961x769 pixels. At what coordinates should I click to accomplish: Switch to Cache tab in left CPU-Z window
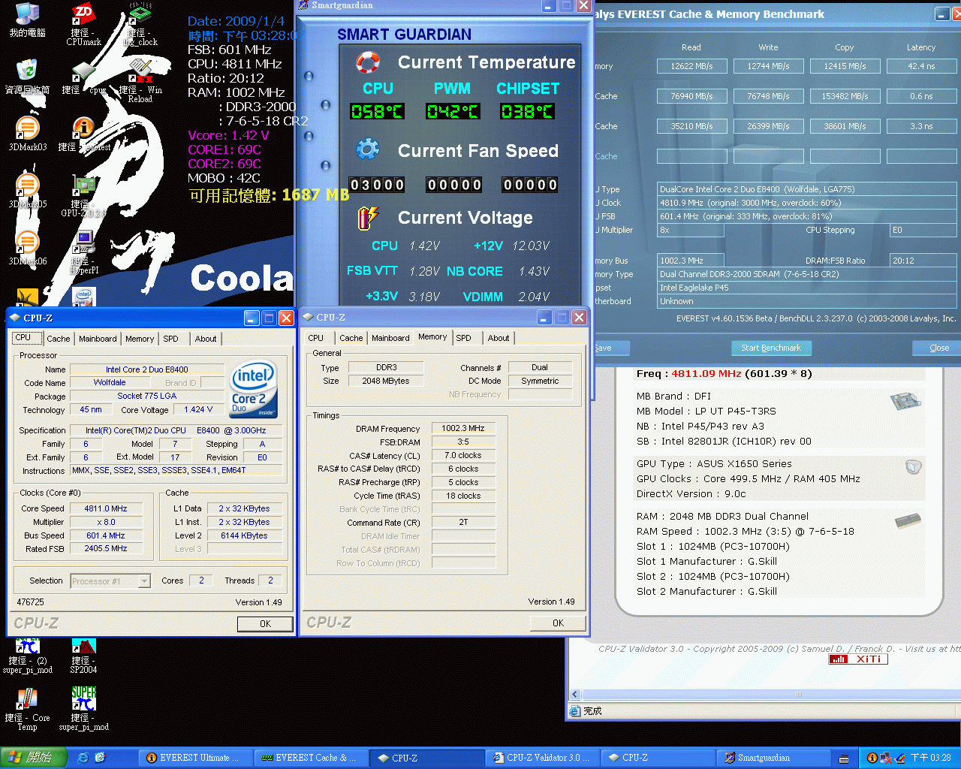pyautogui.click(x=59, y=339)
